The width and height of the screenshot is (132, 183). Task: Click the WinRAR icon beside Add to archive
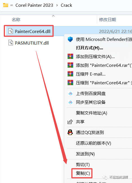[x=70, y=56]
